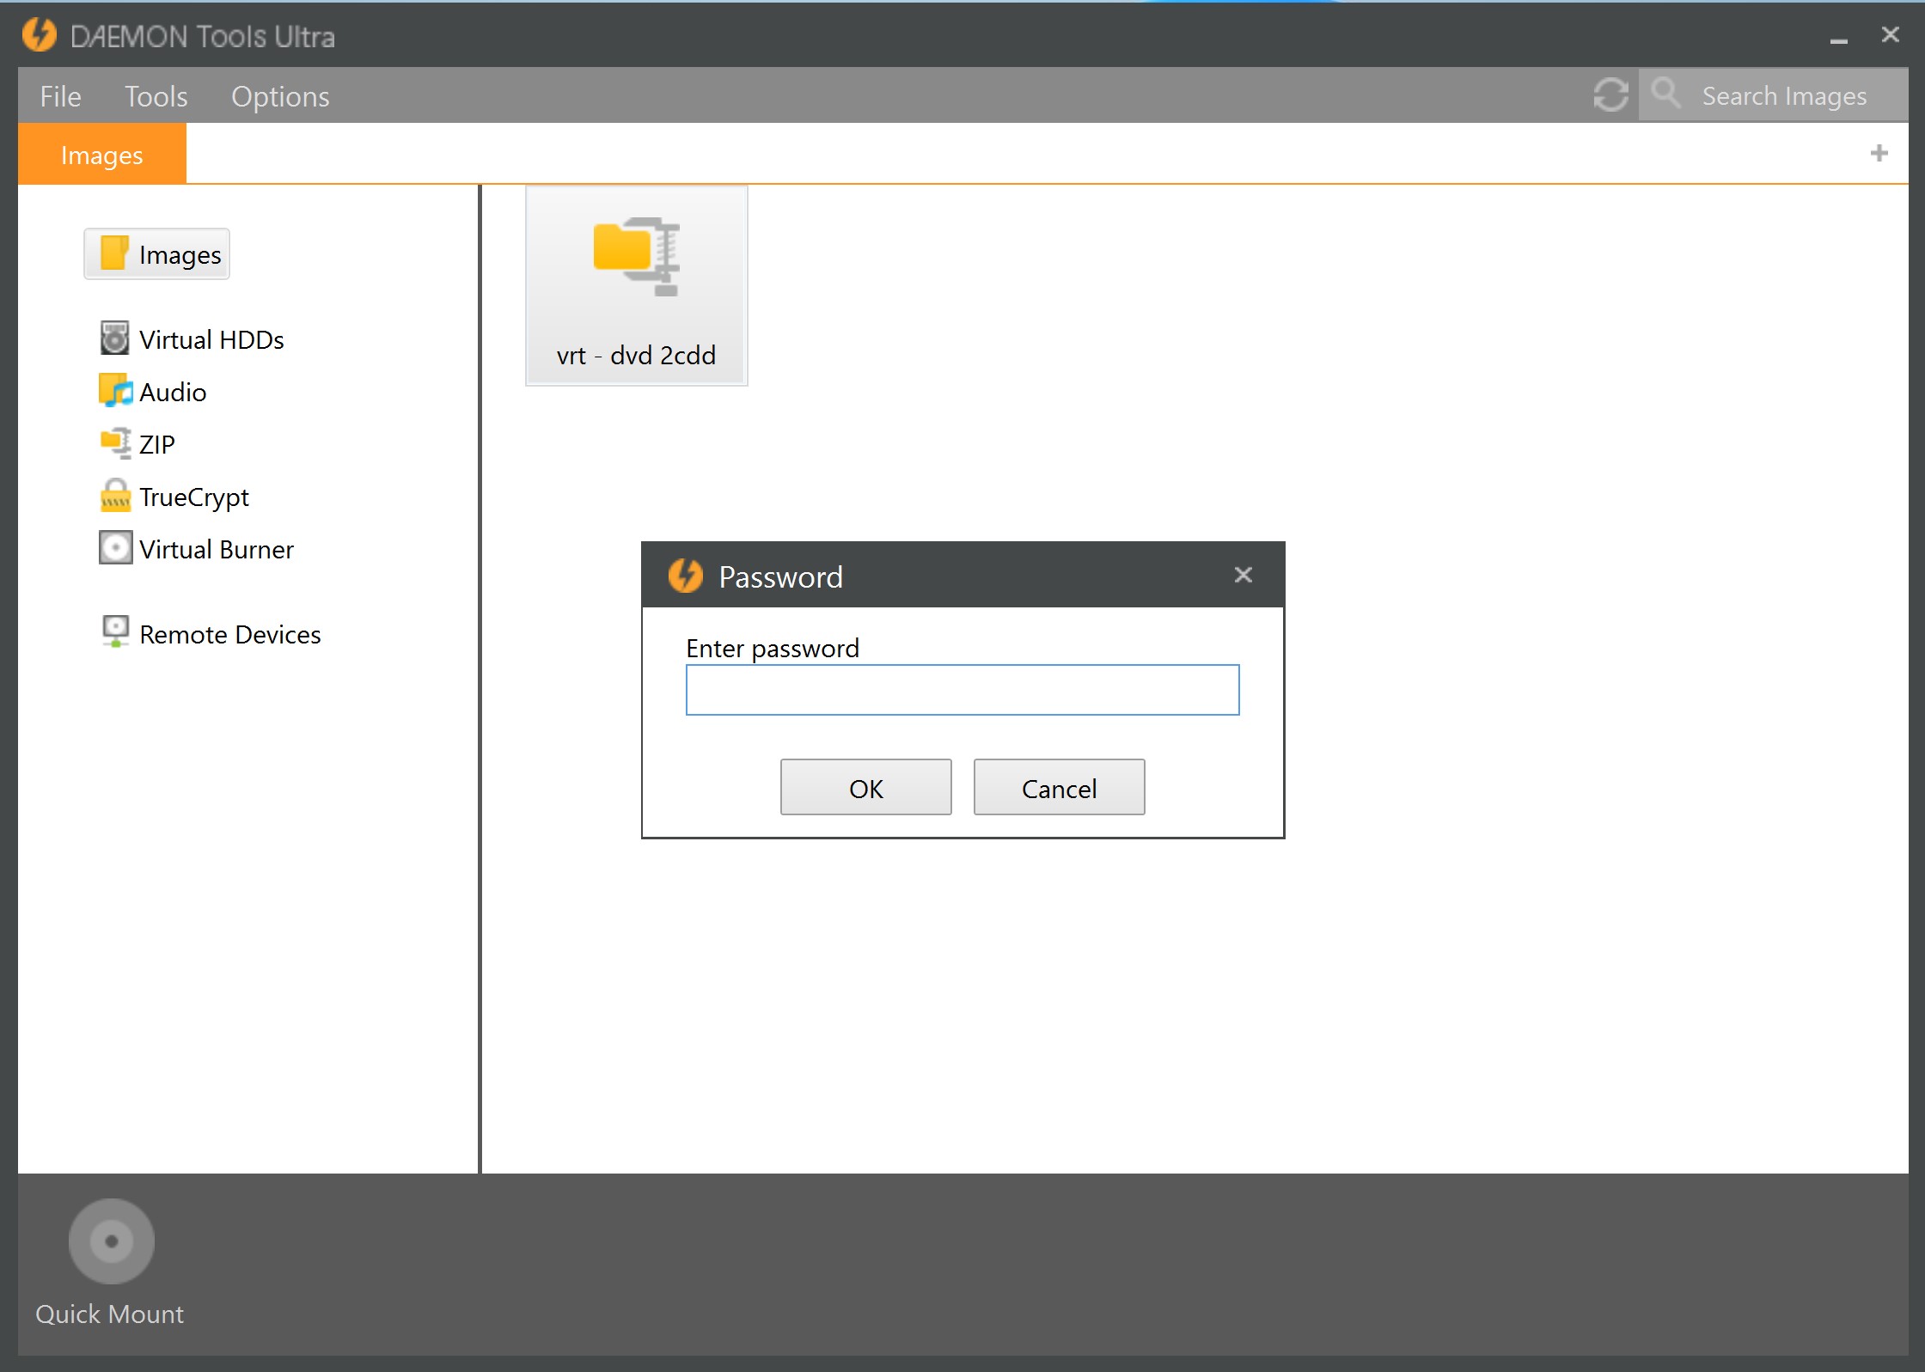Select the orange Images tab
Viewport: 1925px width, 1372px height.
[x=102, y=154]
